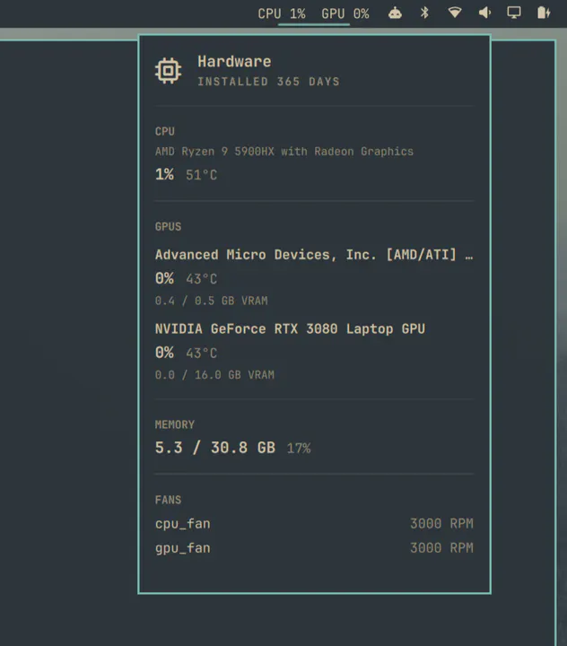Screen dimensions: 567x646
Task: Select the gpu_fan row label
Action: (x=182, y=548)
